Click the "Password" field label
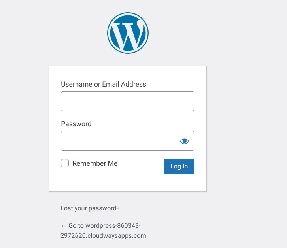Viewport: 287px width, 248px height. tap(76, 124)
